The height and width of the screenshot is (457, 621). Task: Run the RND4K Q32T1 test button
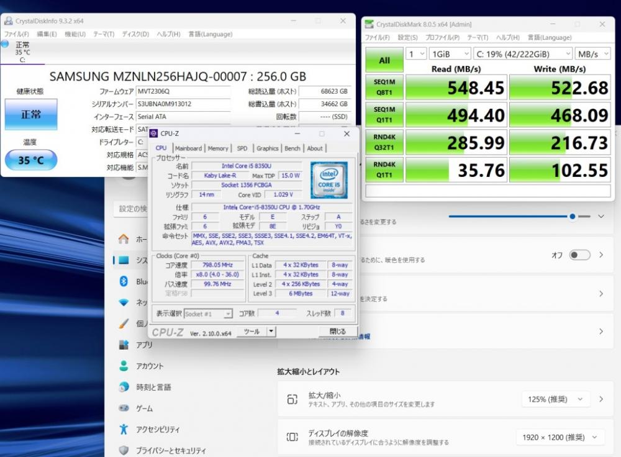384,142
